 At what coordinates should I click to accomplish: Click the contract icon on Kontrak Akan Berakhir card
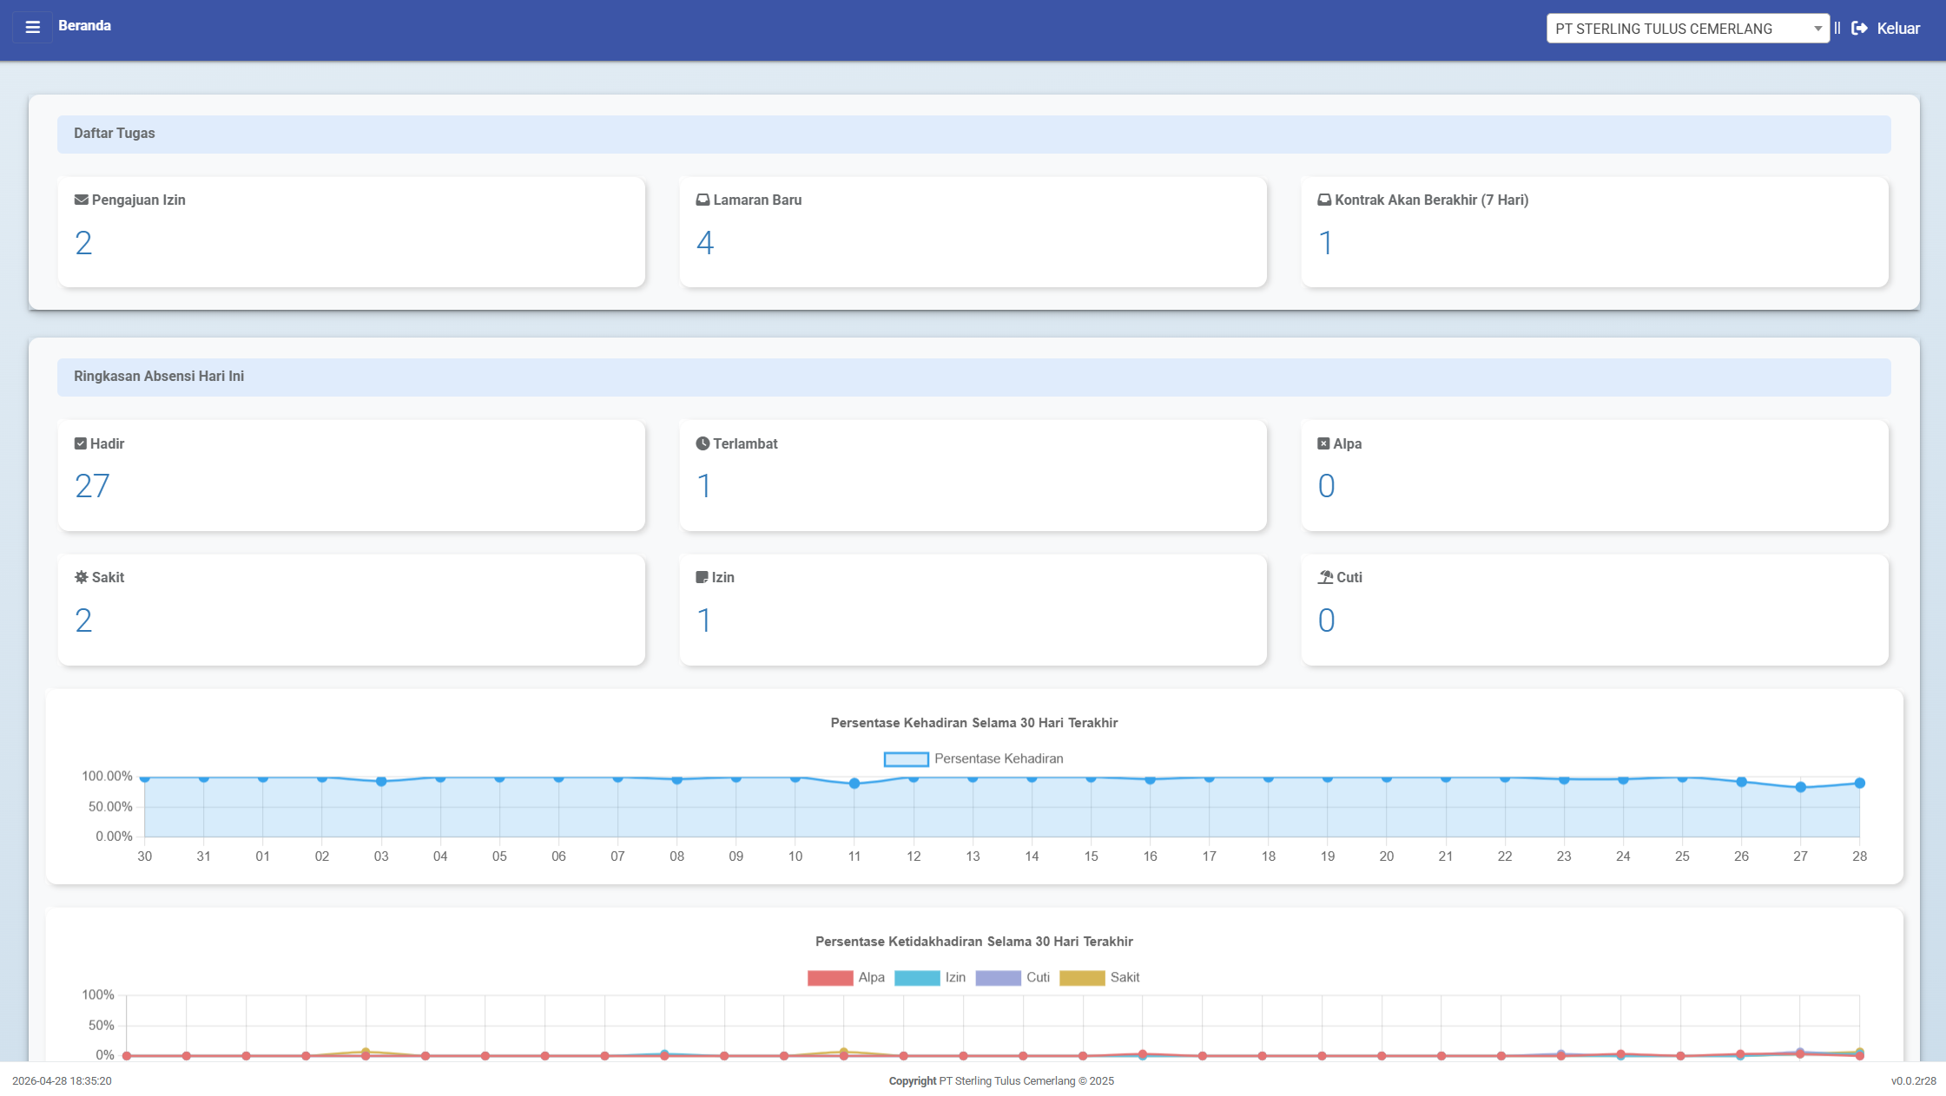(1324, 199)
